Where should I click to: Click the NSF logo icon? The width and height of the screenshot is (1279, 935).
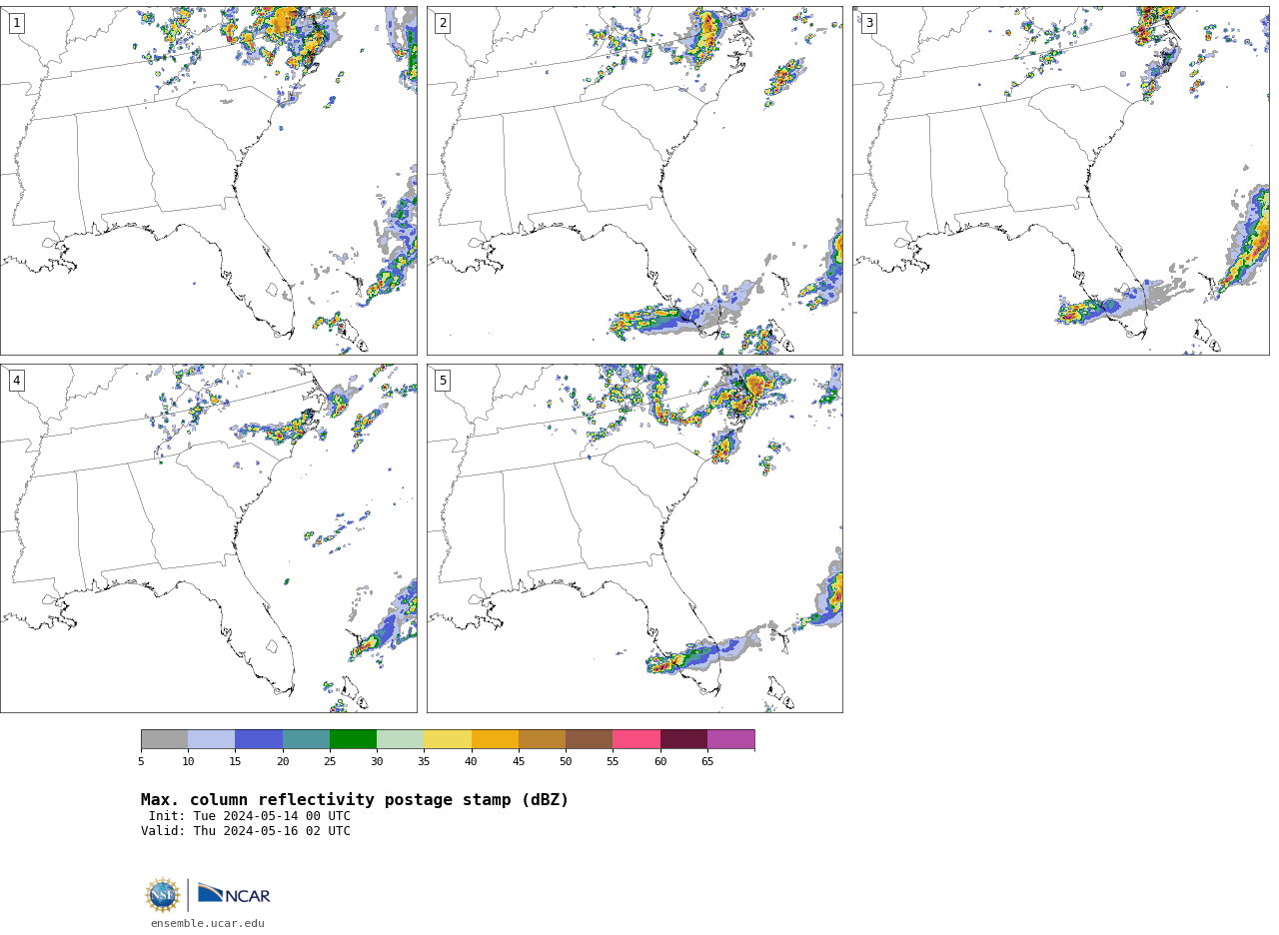pyautogui.click(x=163, y=895)
